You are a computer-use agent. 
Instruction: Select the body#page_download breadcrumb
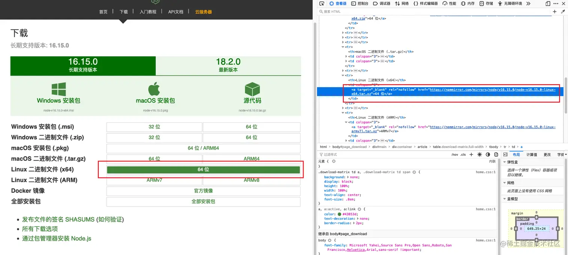click(349, 147)
